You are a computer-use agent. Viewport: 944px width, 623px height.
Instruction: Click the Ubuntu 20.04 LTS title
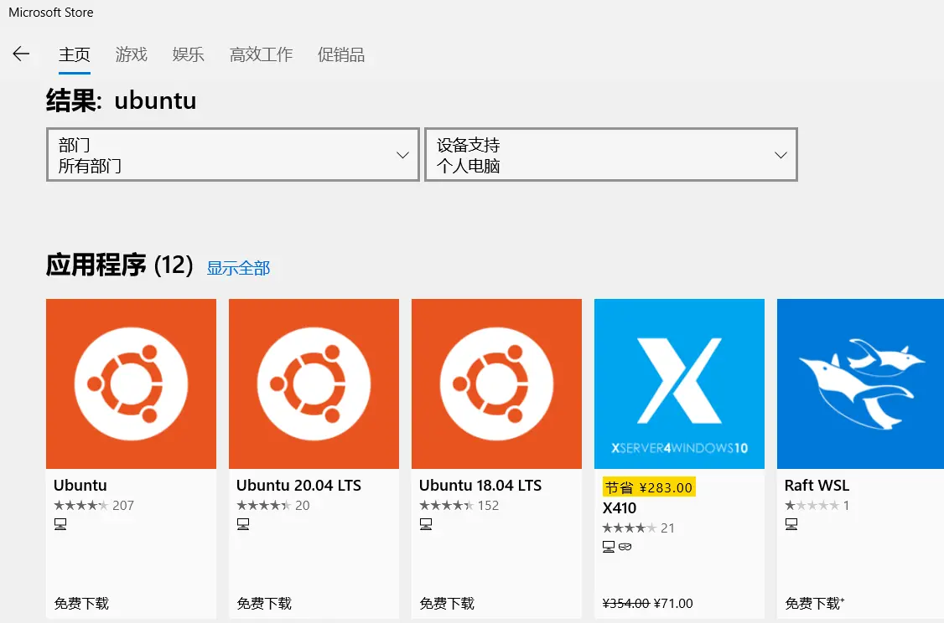(x=298, y=486)
